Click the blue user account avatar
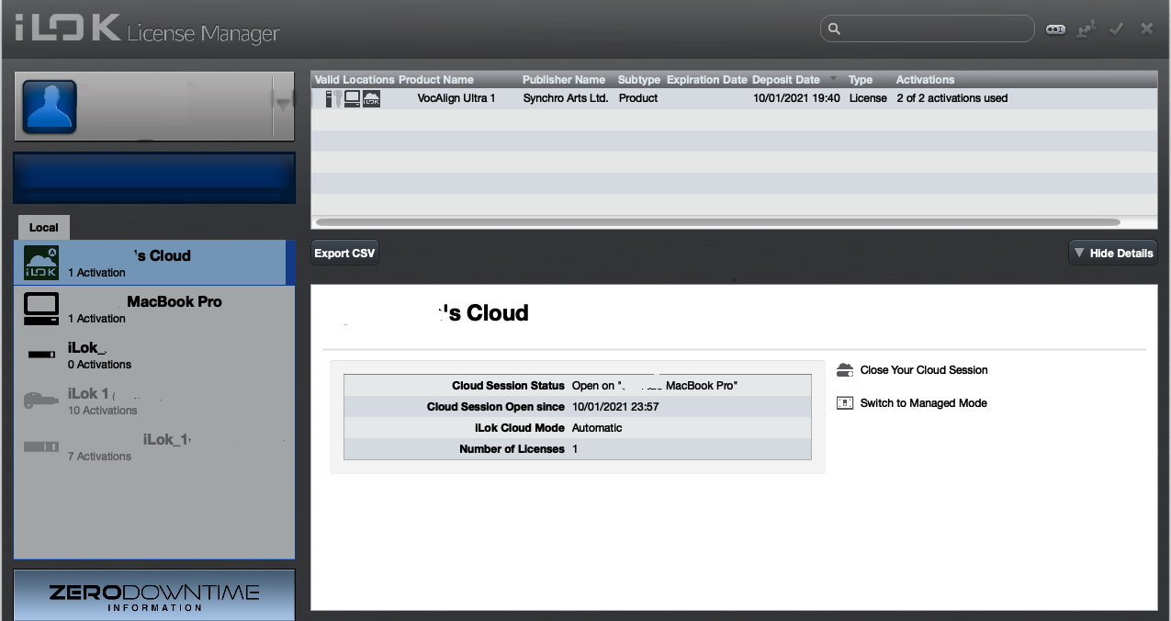The image size is (1171, 621). coord(49,107)
